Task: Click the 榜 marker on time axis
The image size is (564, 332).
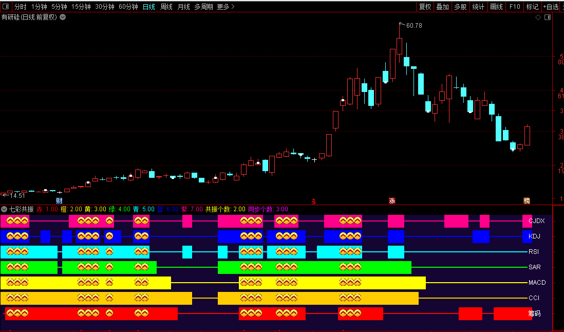Action: (527, 201)
